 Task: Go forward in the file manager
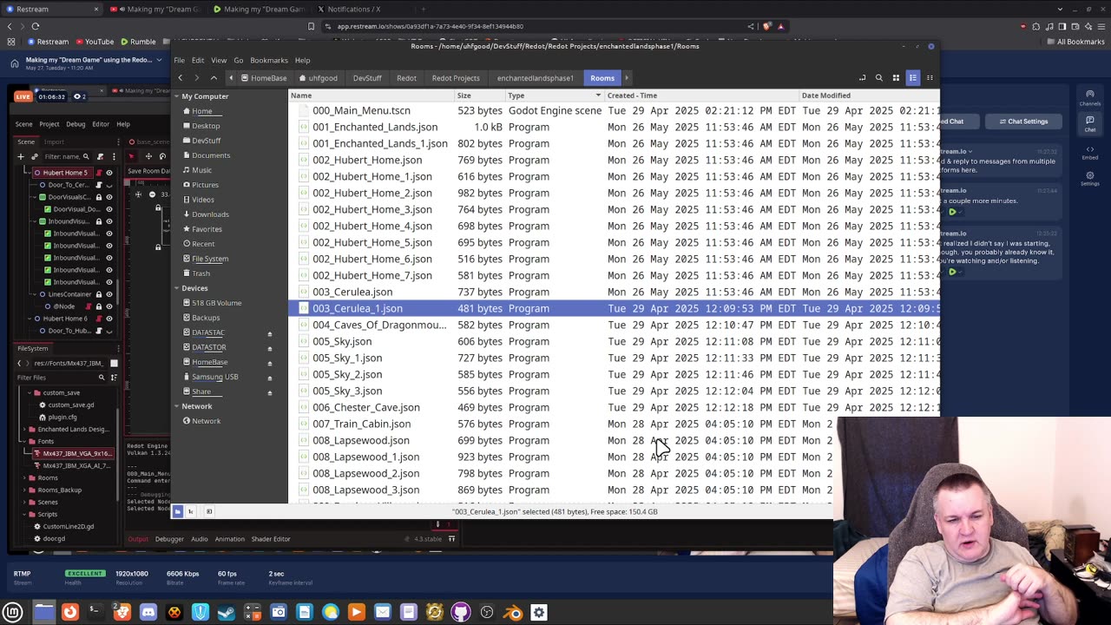[x=197, y=78]
